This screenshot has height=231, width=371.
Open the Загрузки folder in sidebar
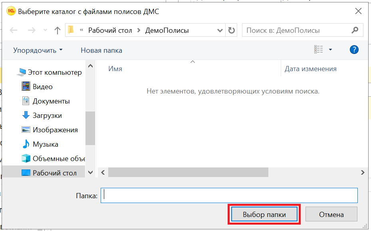pos(47,115)
